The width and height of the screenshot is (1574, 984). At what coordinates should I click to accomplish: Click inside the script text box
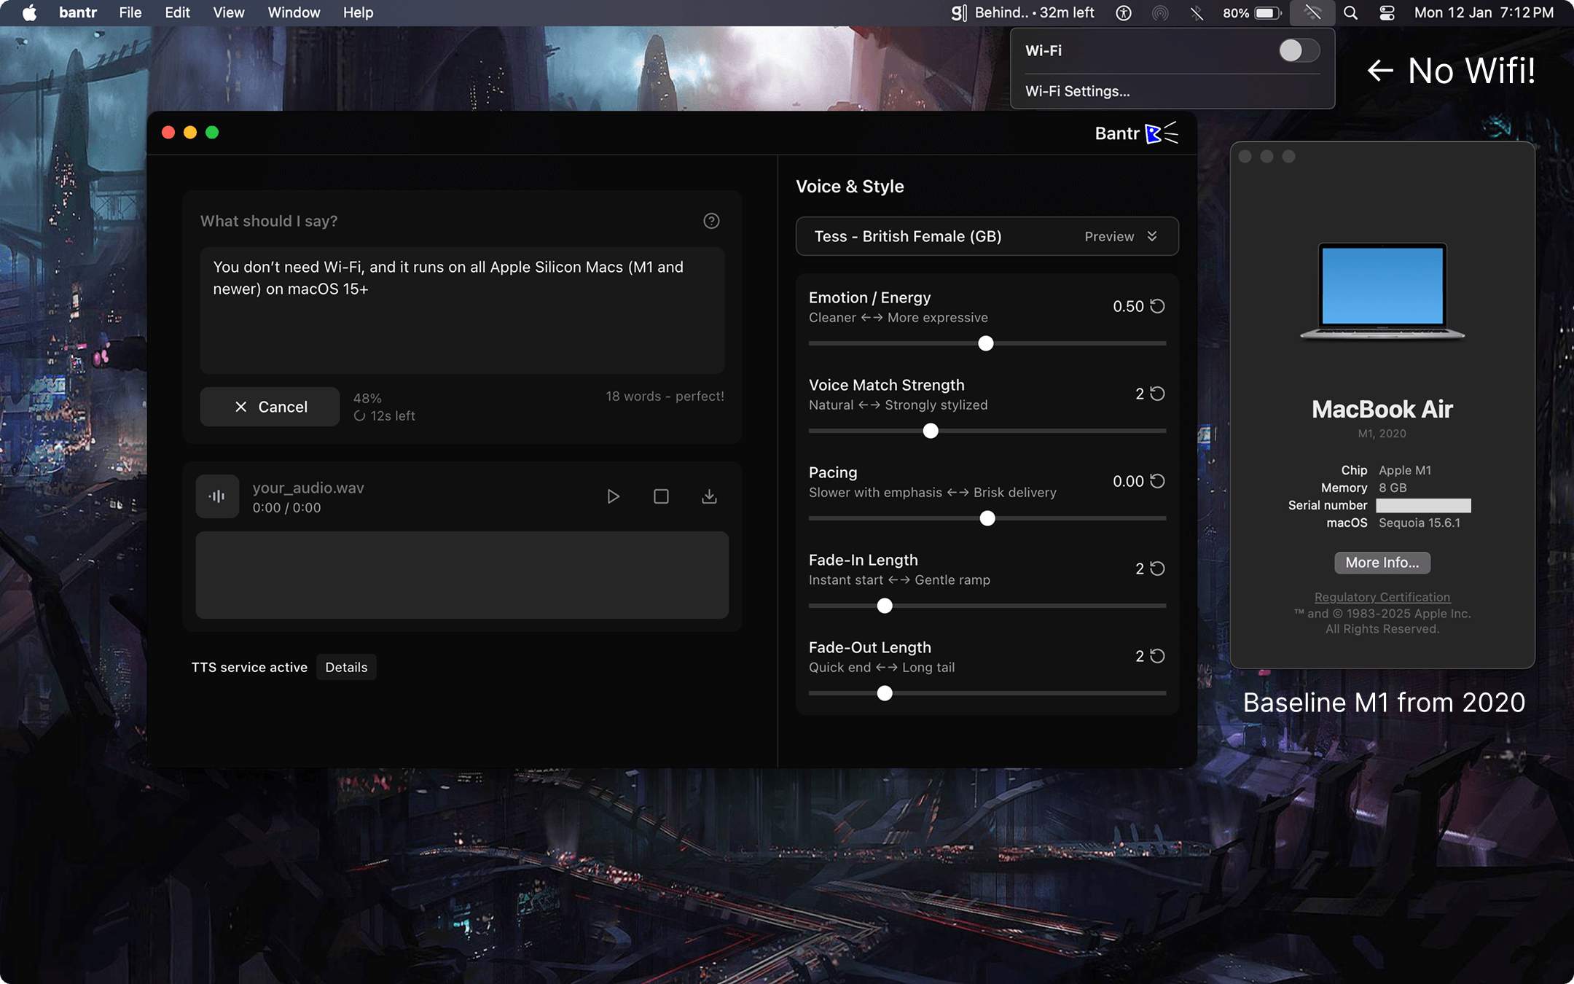pyautogui.click(x=461, y=310)
